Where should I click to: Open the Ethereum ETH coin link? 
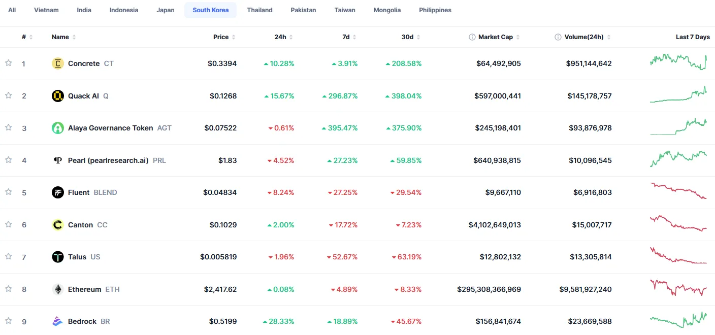(x=86, y=289)
